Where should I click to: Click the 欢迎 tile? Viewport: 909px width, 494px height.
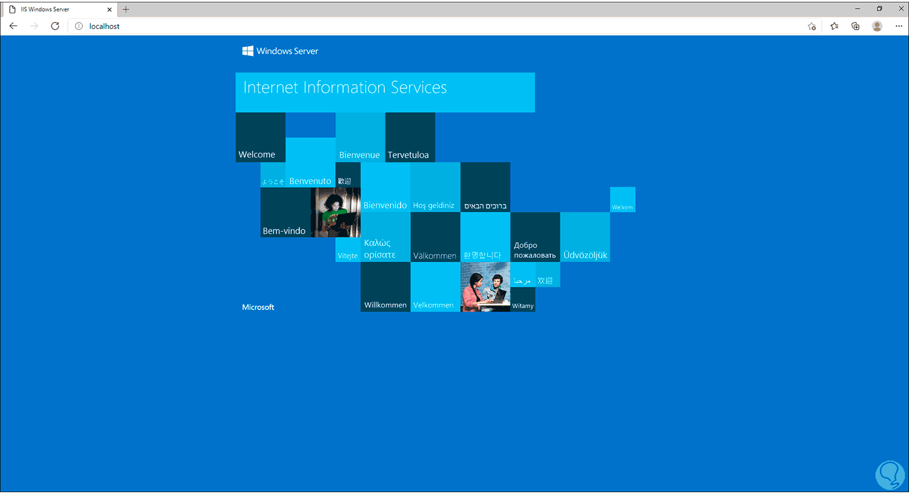coord(548,275)
